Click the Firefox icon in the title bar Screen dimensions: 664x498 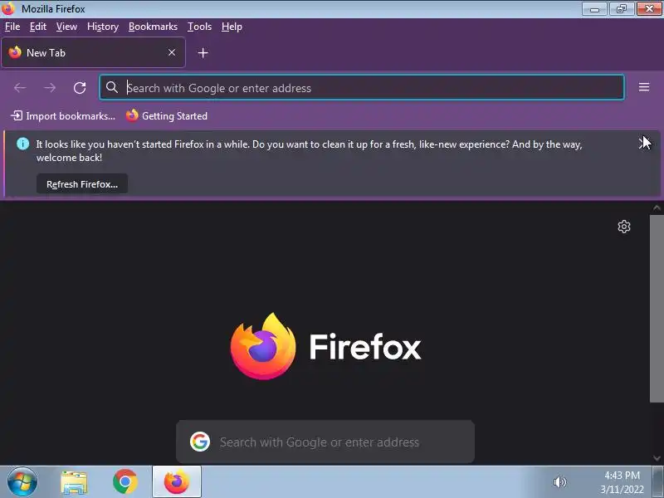(x=8, y=8)
